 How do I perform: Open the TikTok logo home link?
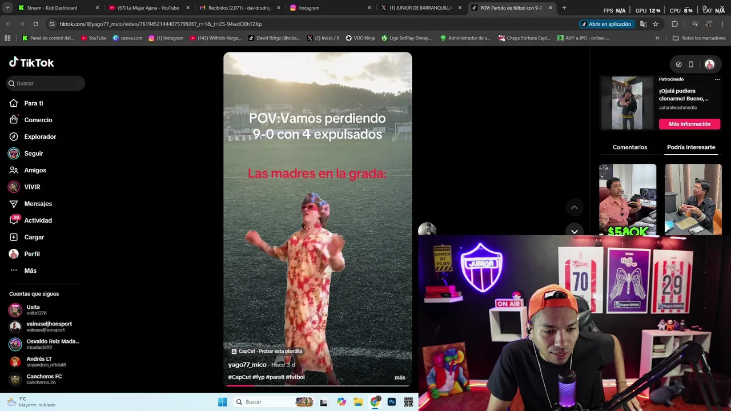coord(31,62)
